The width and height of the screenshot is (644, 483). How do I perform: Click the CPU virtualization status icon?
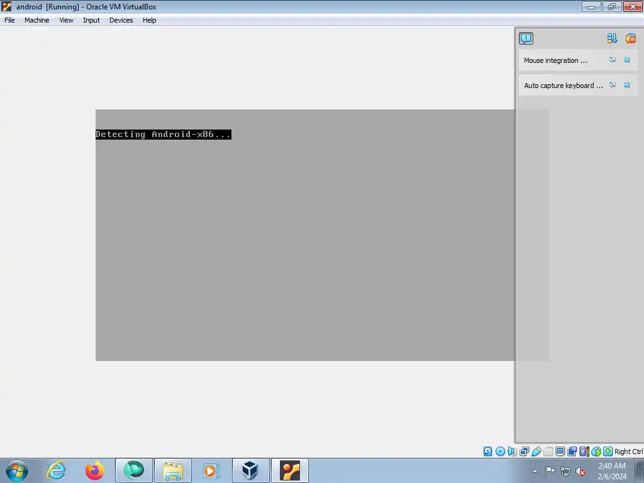coord(584,452)
